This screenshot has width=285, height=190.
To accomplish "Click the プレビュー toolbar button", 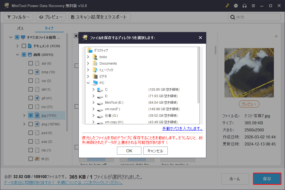I will [x=51, y=17].
